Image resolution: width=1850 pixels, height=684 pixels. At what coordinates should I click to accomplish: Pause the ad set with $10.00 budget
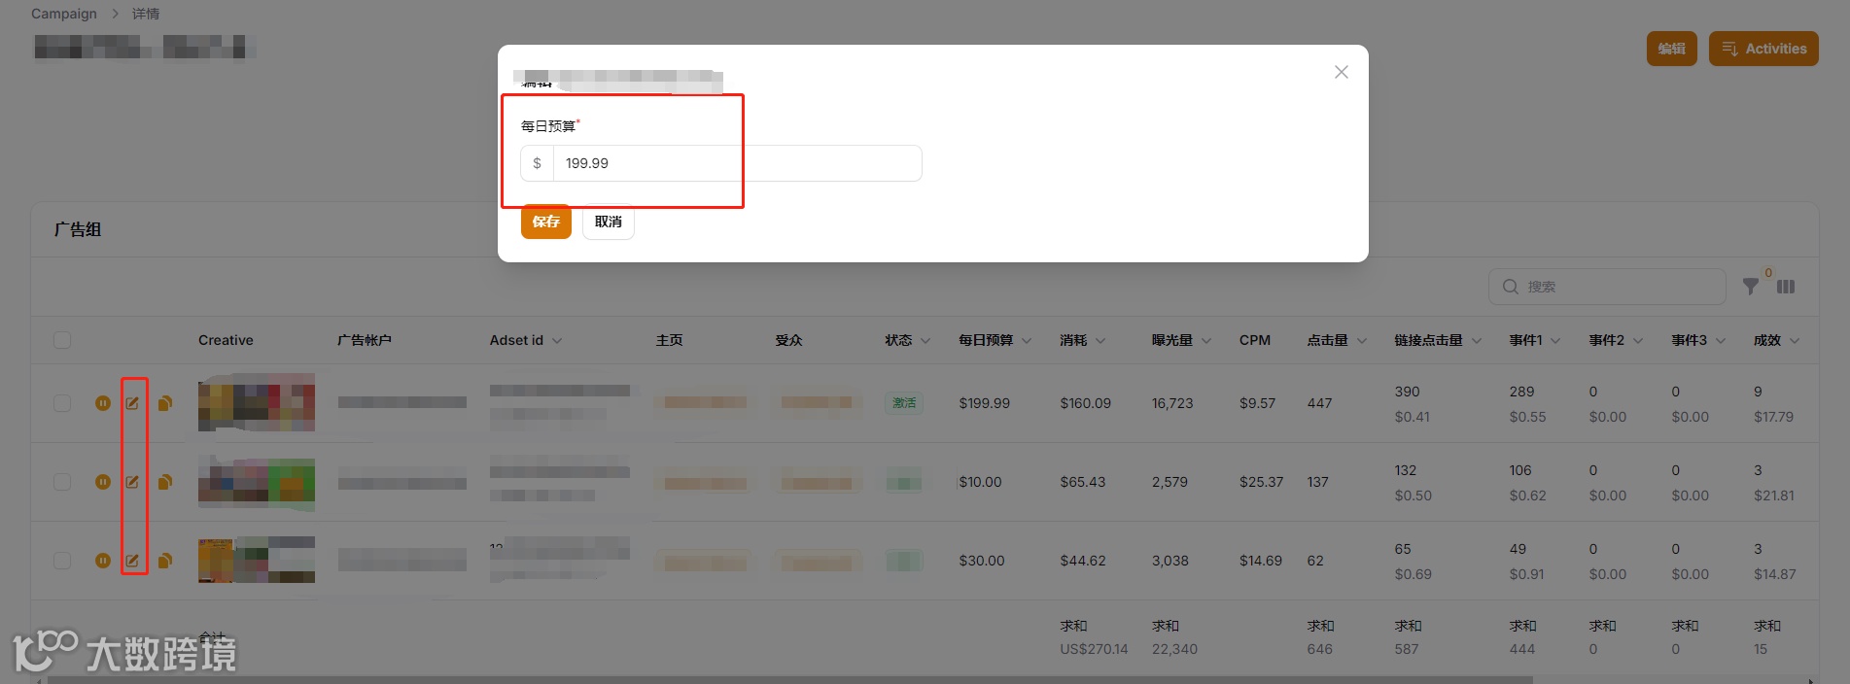tap(103, 482)
